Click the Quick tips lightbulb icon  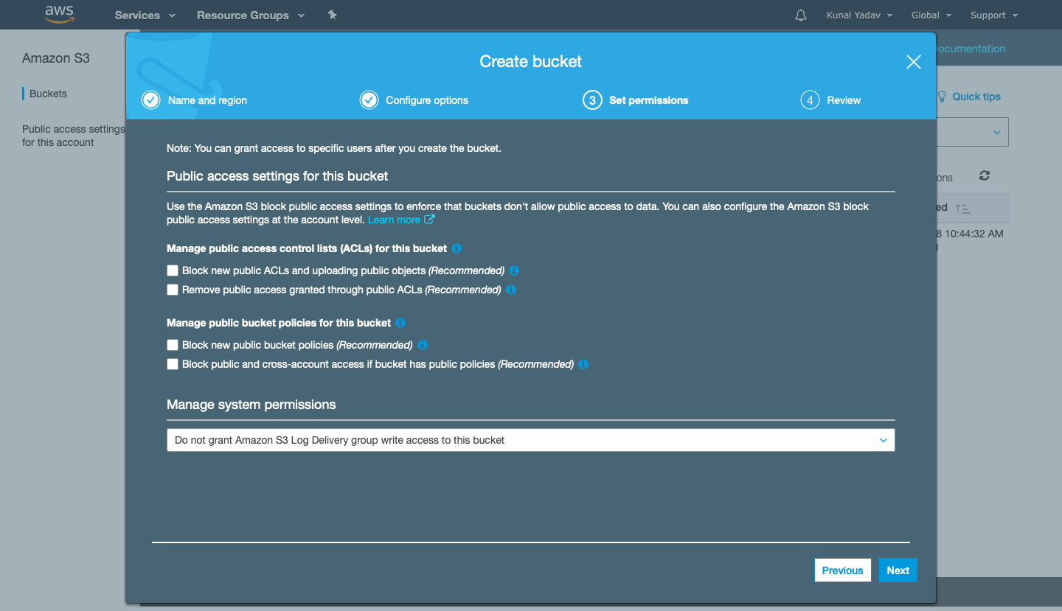pyautogui.click(x=942, y=97)
